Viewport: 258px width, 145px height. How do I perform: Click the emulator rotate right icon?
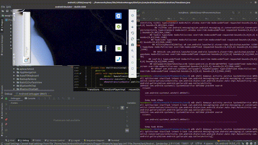[x=133, y=39]
